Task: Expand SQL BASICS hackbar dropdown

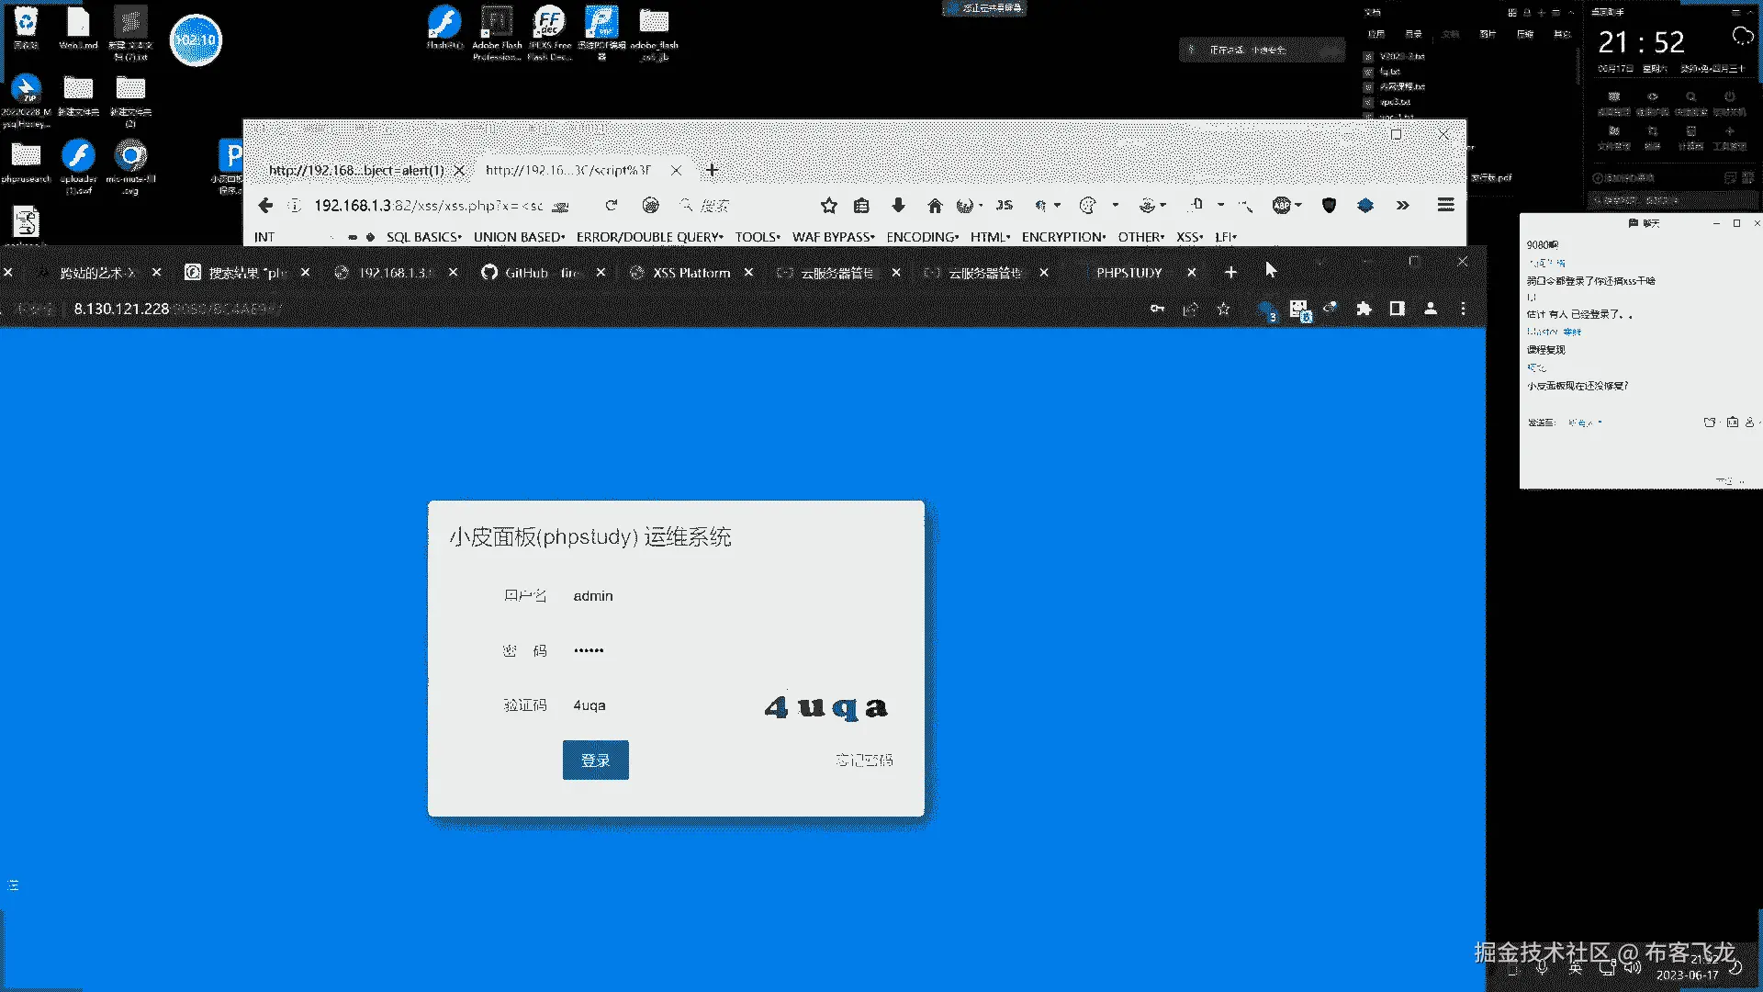Action: [x=423, y=237]
